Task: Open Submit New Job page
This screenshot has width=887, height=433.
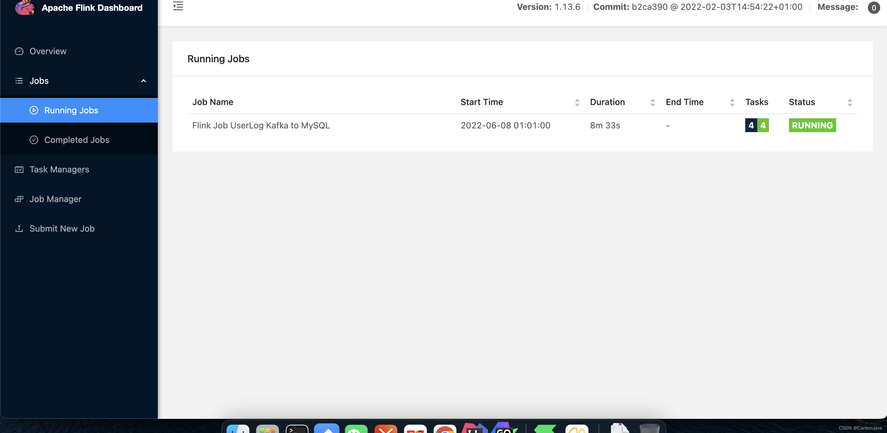Action: coord(79,229)
